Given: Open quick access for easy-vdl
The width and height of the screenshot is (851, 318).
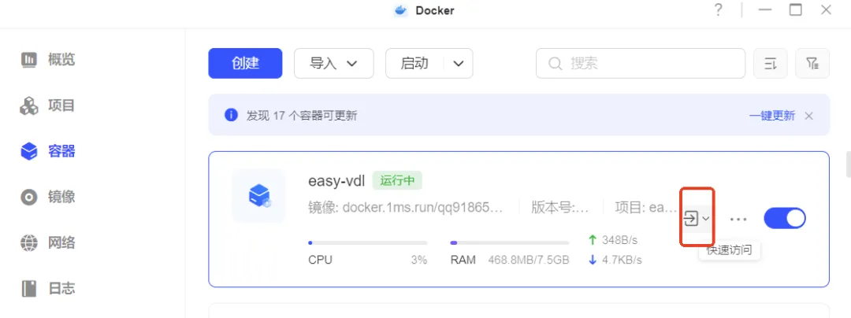Looking at the screenshot, I should pyautogui.click(x=691, y=218).
